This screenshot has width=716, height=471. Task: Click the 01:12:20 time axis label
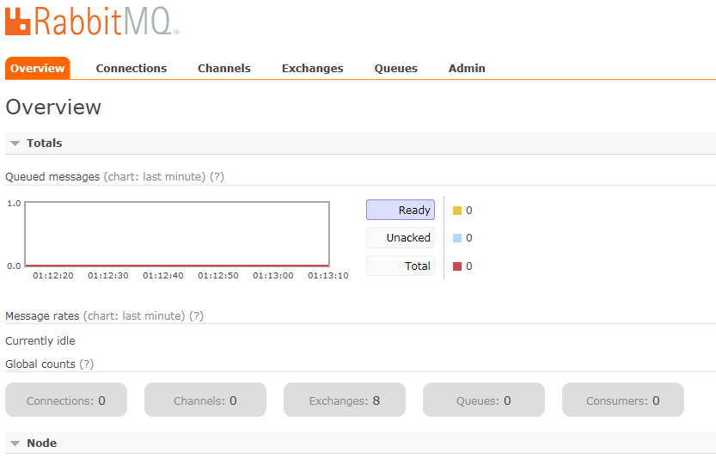[x=53, y=276]
